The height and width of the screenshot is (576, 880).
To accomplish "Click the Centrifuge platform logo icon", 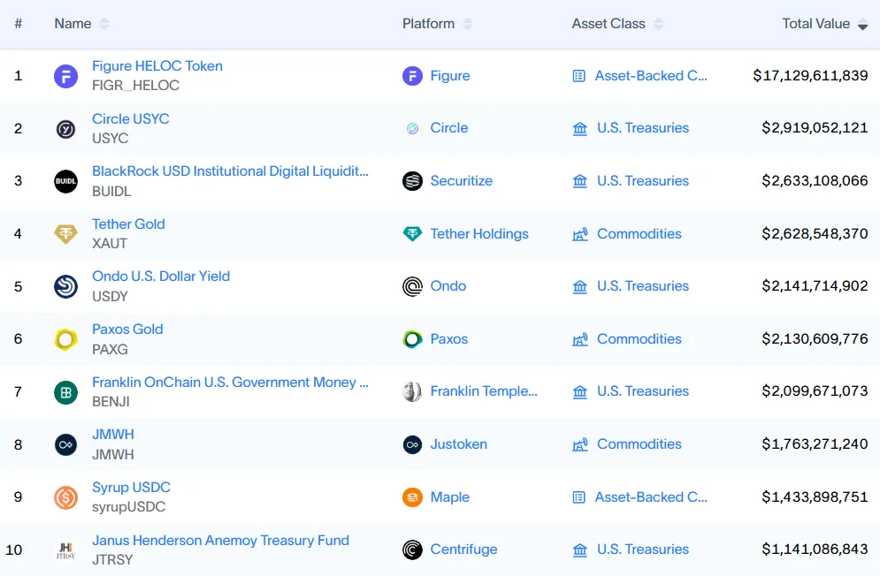I will coord(412,549).
